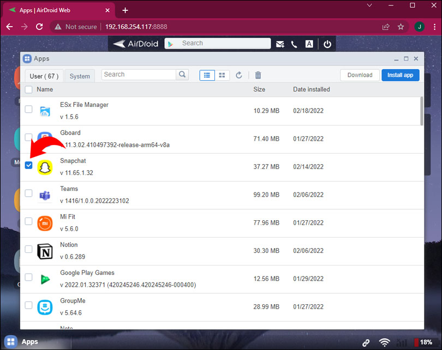
Task: Click the Size column header
Action: [259, 89]
